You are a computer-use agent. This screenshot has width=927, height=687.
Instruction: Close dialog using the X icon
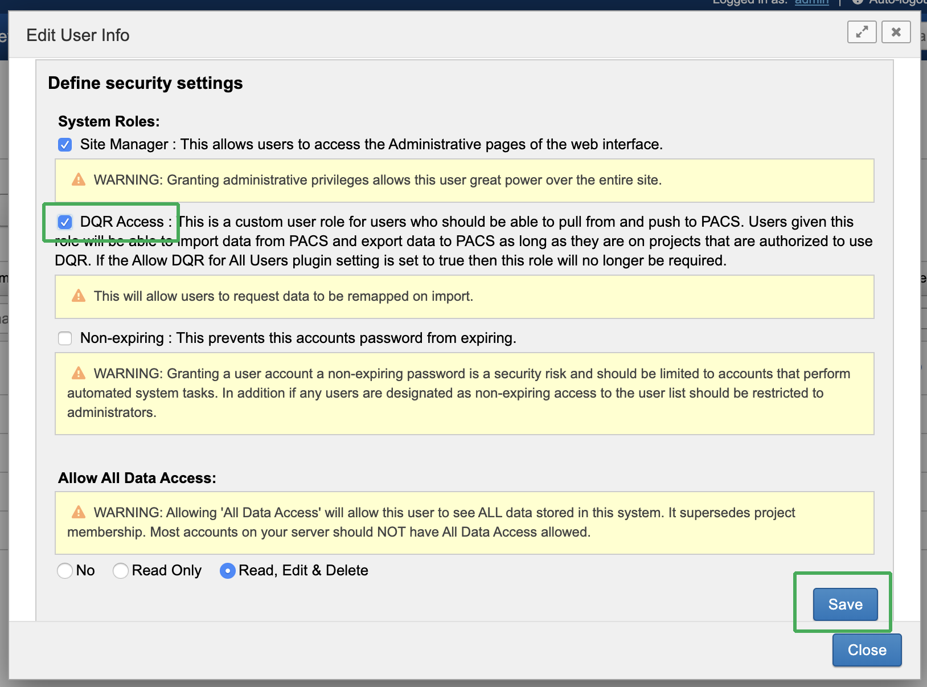click(x=896, y=32)
